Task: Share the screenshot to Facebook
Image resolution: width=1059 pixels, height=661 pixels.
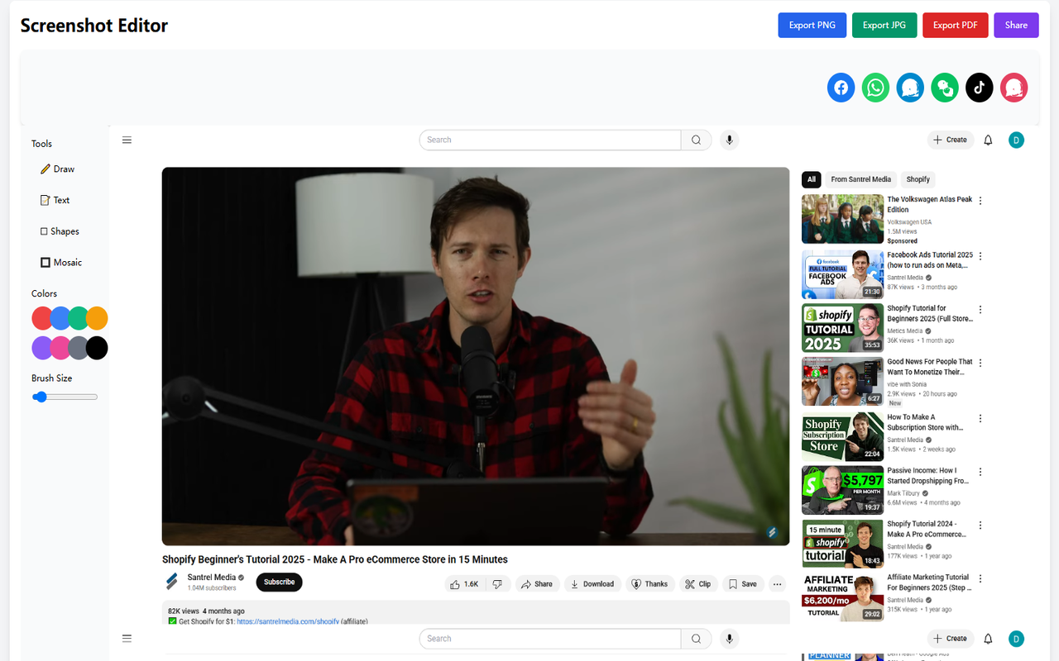Action: point(841,88)
